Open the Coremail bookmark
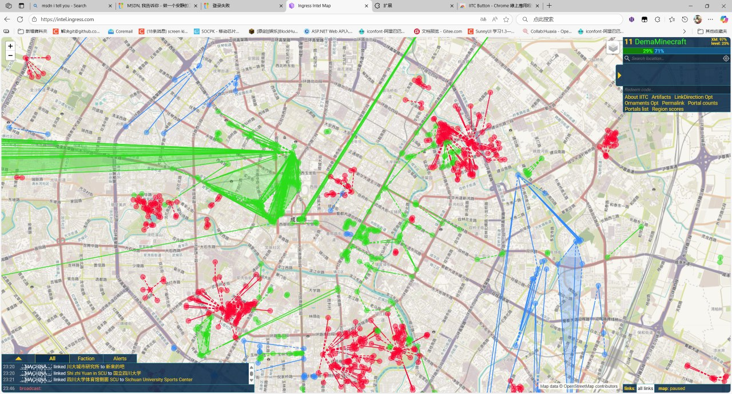Image resolution: width=732 pixels, height=394 pixels. (x=120, y=31)
